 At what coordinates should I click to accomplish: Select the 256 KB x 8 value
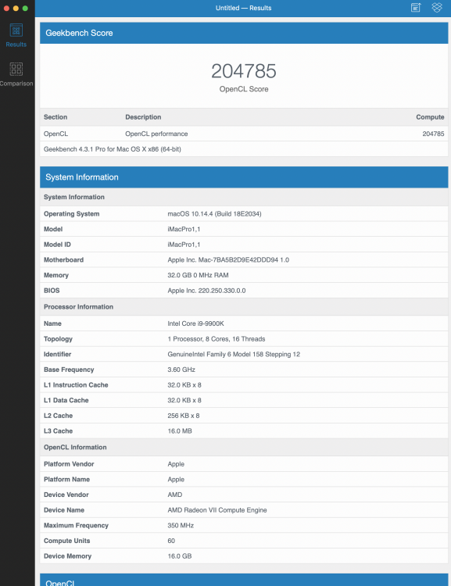point(183,416)
